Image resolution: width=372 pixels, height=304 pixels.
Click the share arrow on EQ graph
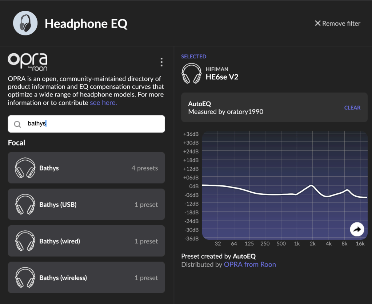tap(357, 229)
